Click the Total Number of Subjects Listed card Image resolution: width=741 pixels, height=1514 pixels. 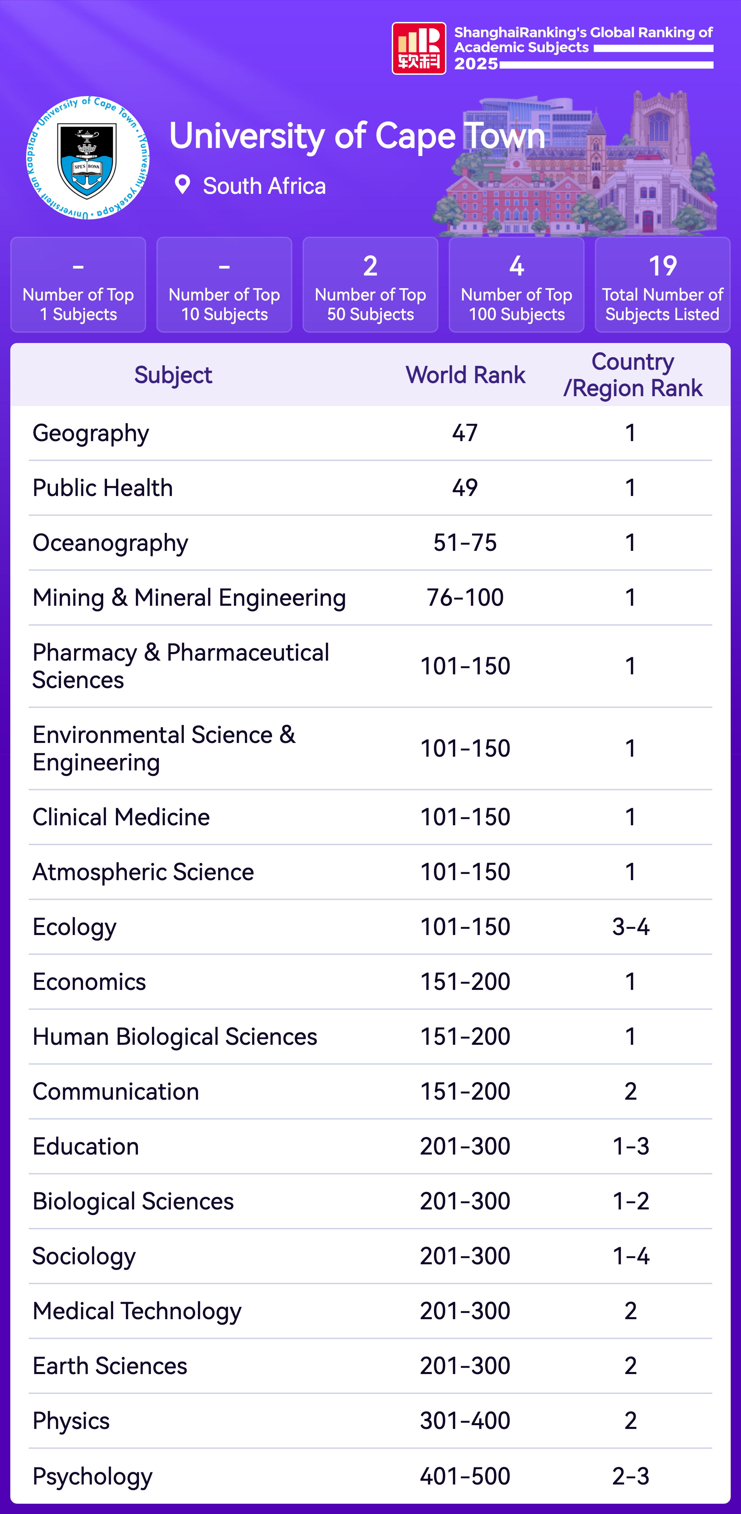[x=662, y=285]
